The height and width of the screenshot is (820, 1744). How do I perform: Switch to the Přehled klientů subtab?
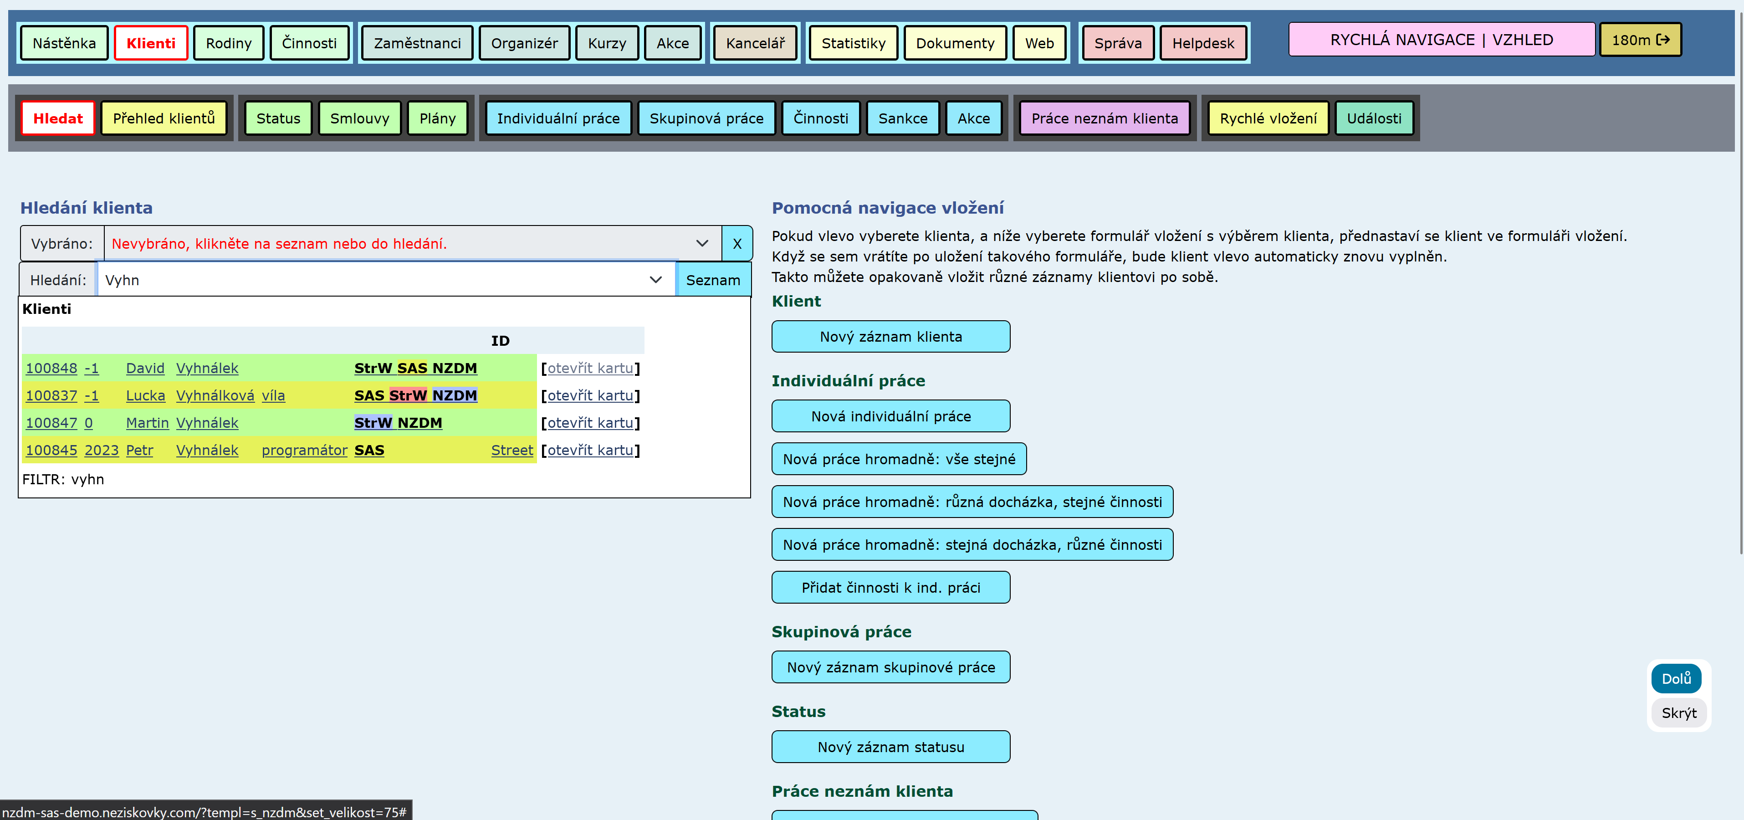[x=163, y=118]
